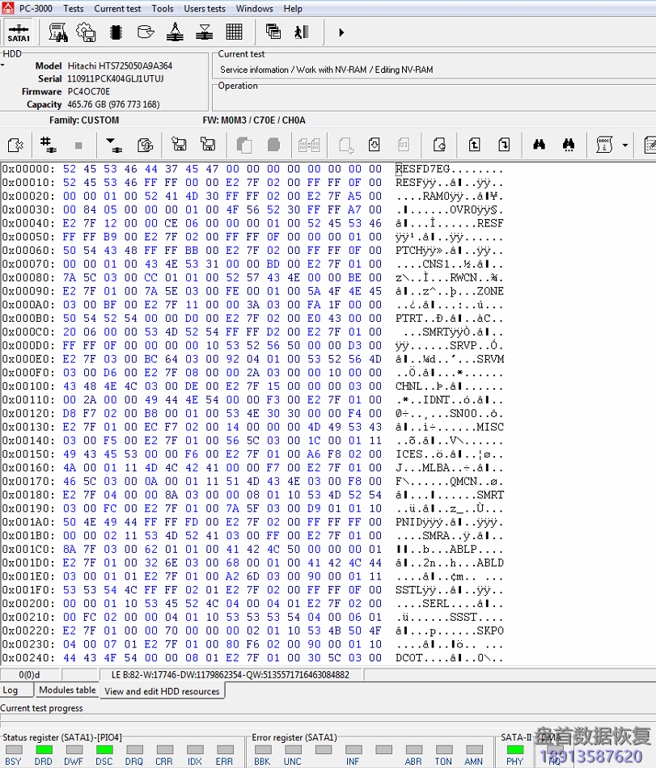
Task: Open the Users tests menu
Action: pyautogui.click(x=205, y=9)
